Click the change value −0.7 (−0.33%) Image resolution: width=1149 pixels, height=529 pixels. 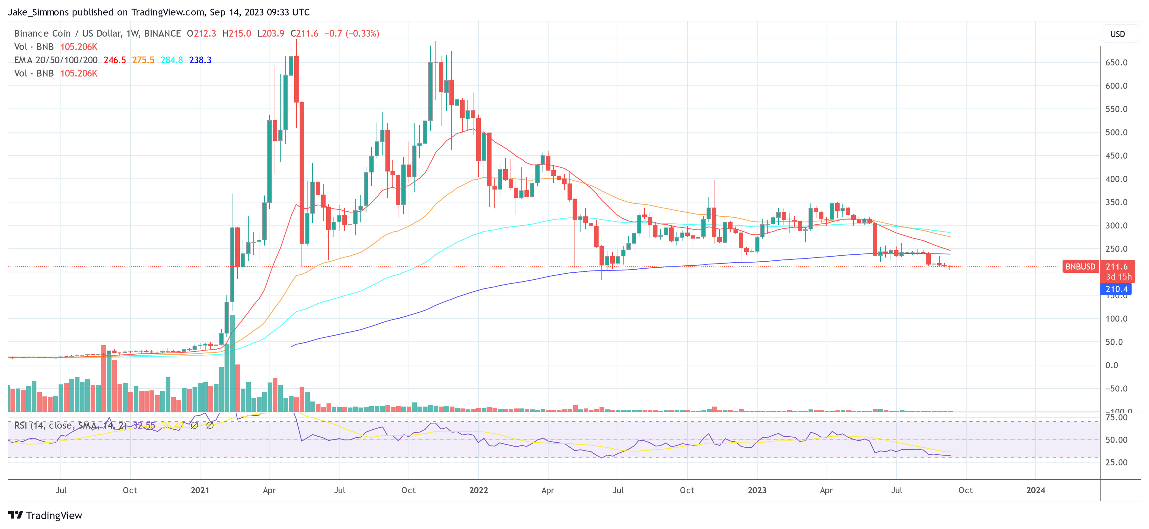coord(352,34)
